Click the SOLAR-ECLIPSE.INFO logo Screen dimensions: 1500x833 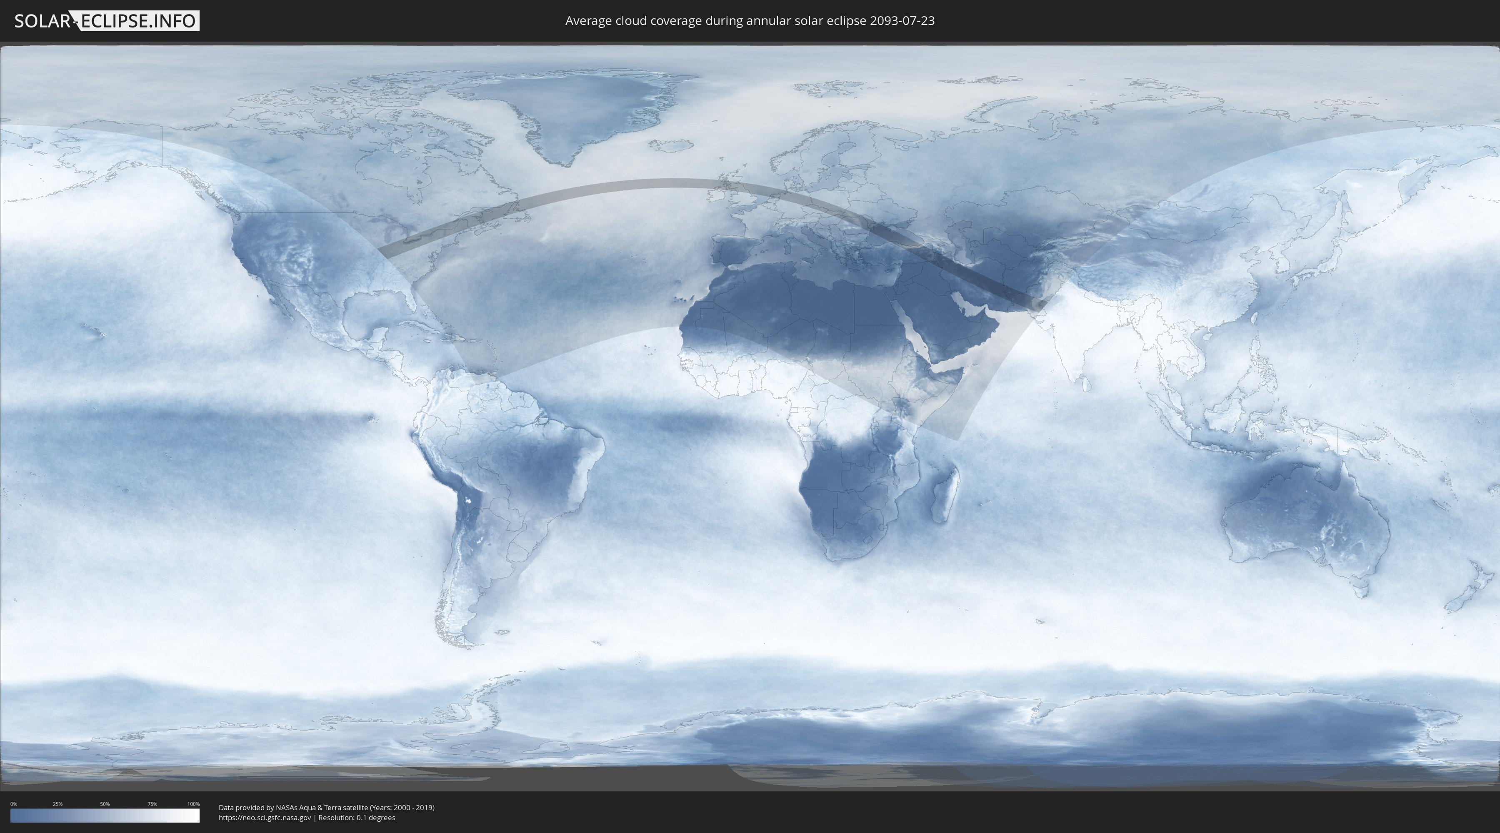click(x=107, y=21)
